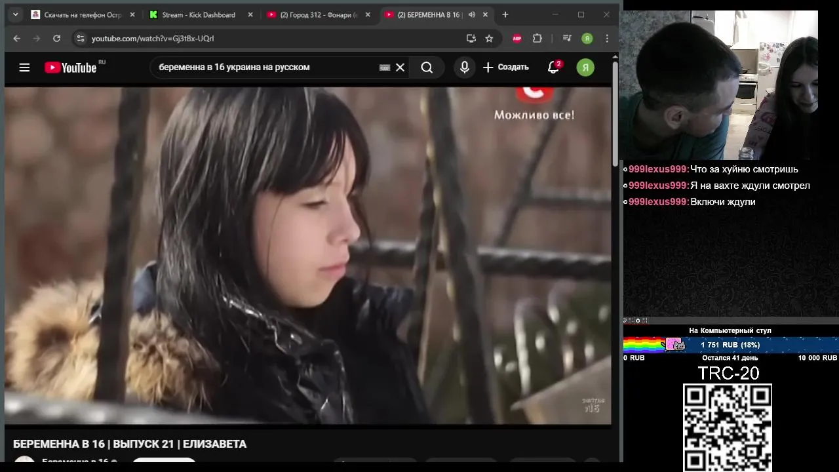The height and width of the screenshot is (472, 839).
Task: Open the YouTube guide hamburger menu
Action: (24, 67)
